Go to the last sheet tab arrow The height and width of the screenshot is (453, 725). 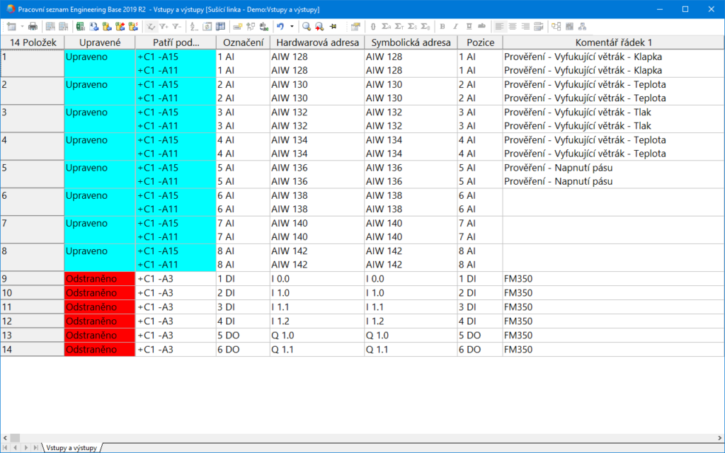(x=35, y=448)
